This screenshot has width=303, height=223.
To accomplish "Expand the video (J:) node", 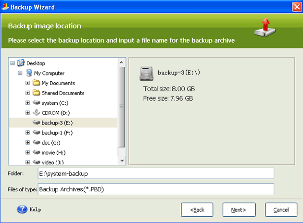I will (27, 162).
